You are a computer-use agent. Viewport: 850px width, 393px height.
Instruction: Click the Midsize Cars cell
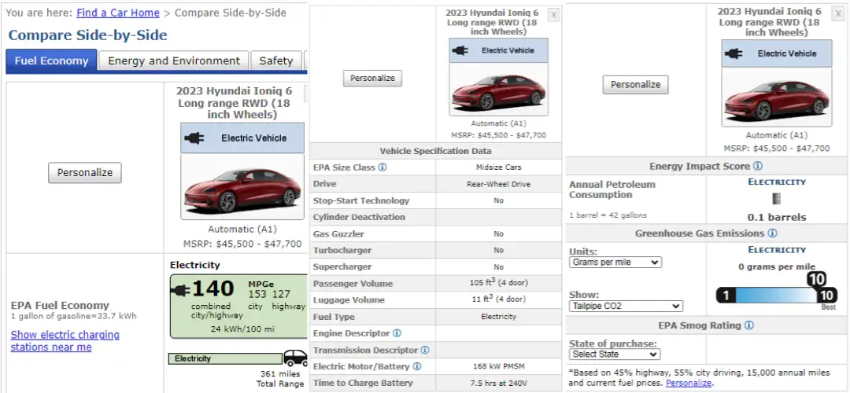499,167
